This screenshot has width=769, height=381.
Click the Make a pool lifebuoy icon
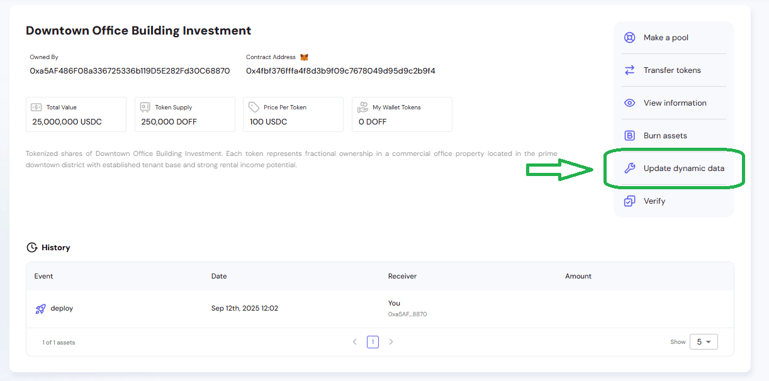pyautogui.click(x=629, y=38)
